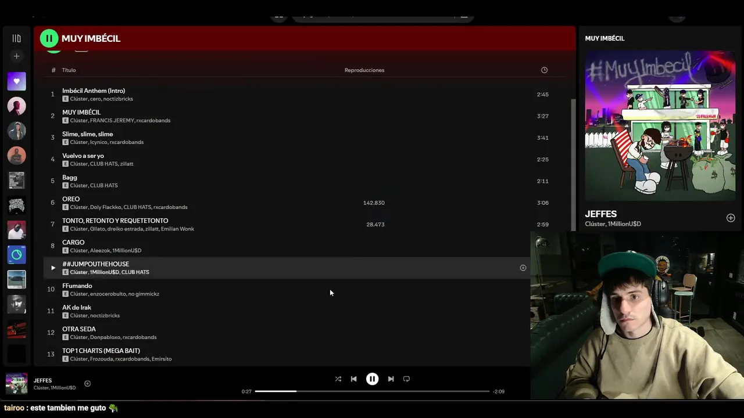Toggle repeat mode in player bar
744x418 pixels.
[x=406, y=379]
